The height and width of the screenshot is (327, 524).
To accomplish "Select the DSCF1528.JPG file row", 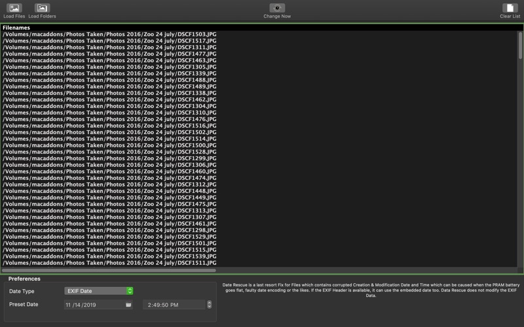I will [x=259, y=152].
